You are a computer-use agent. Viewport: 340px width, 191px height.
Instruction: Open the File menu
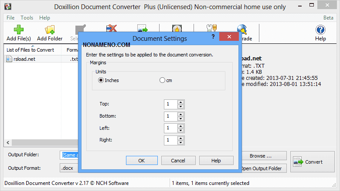pos(10,18)
